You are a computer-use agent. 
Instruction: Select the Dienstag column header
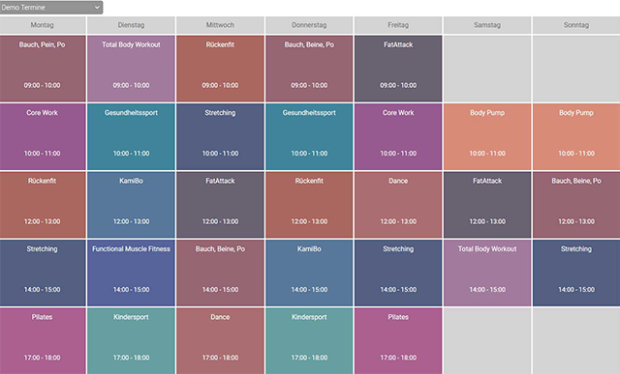point(131,25)
